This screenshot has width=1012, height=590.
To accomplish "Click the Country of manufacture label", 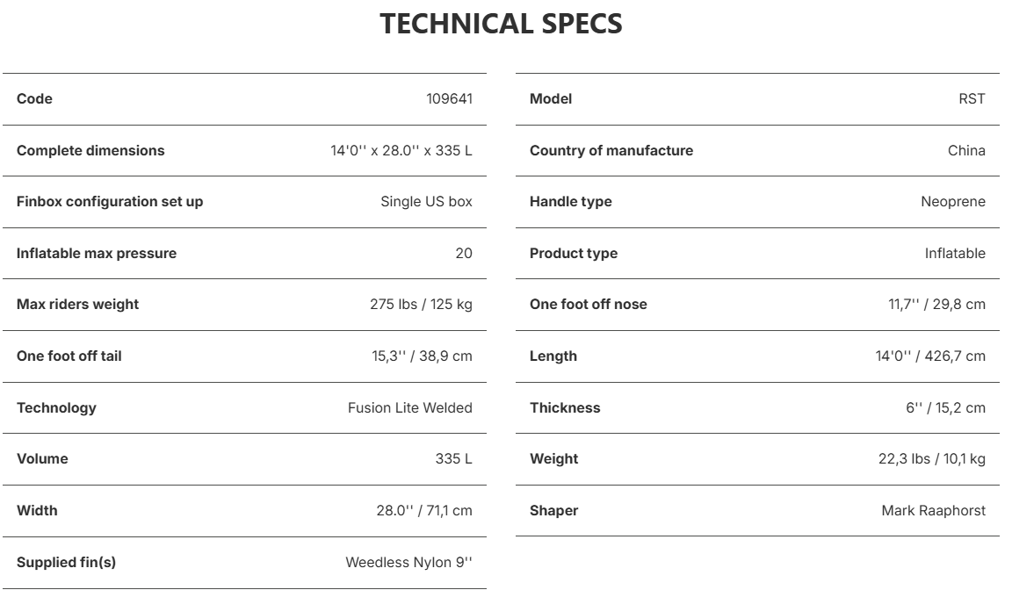I will click(611, 150).
